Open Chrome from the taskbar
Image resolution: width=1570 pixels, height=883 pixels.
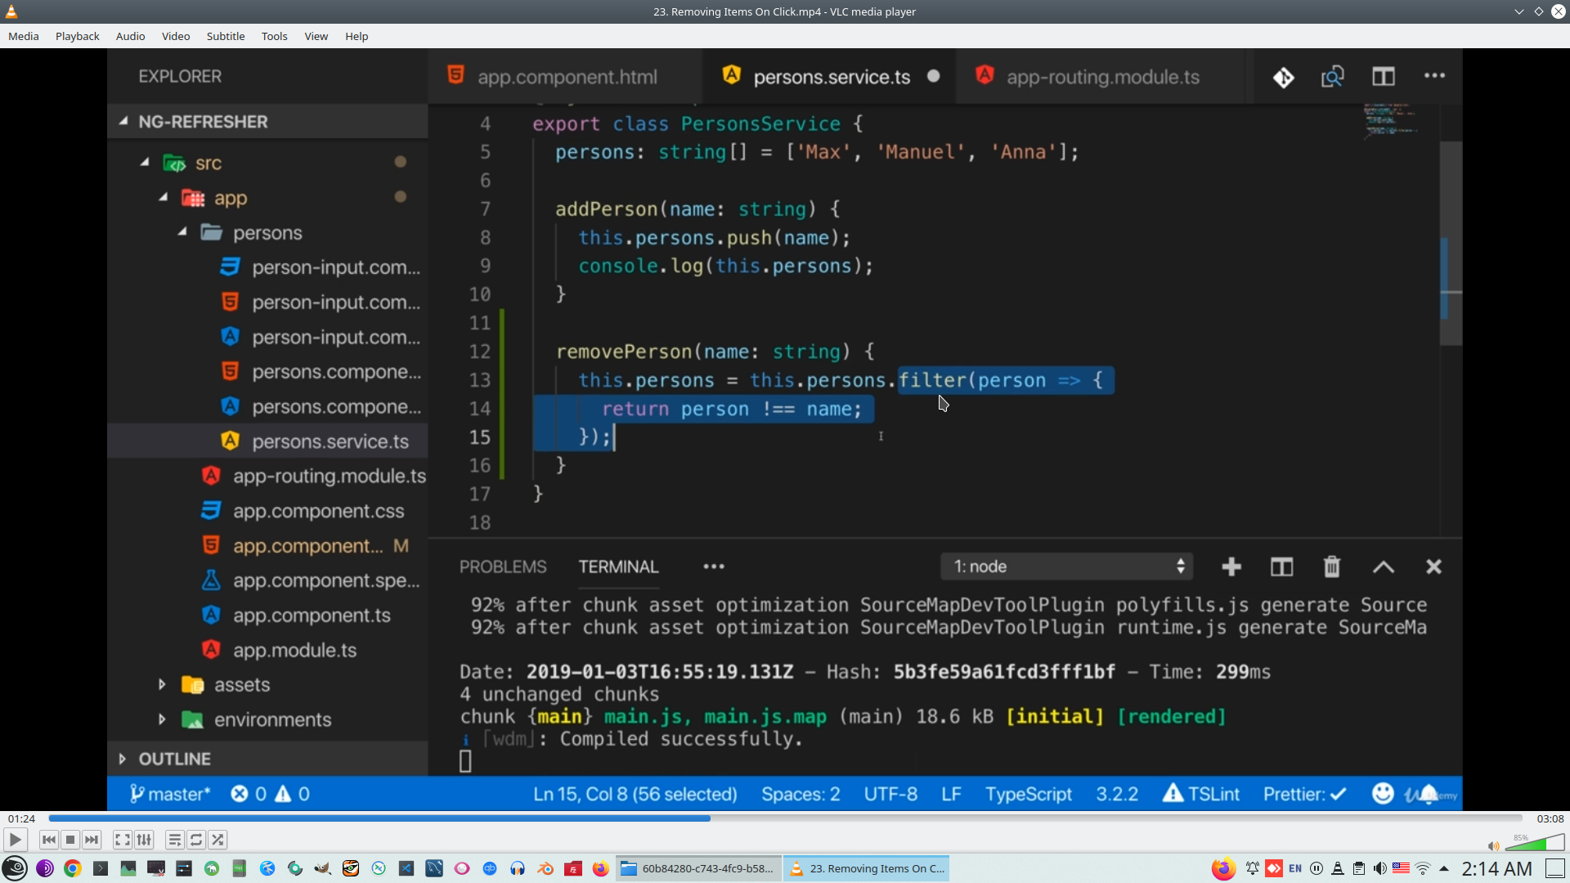coord(73,868)
